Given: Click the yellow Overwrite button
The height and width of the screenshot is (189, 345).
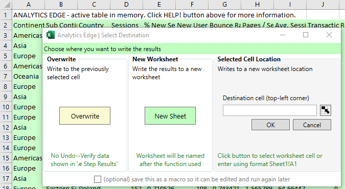Looking at the screenshot, I should coord(85,116).
